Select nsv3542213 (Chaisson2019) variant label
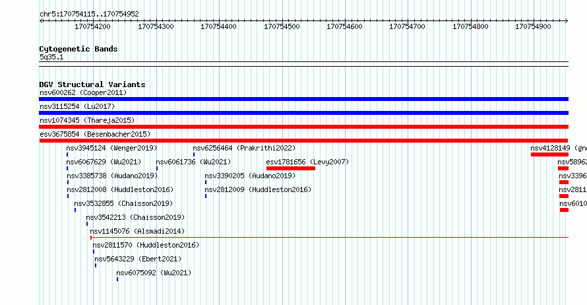This screenshot has width=587, height=305. click(135, 217)
